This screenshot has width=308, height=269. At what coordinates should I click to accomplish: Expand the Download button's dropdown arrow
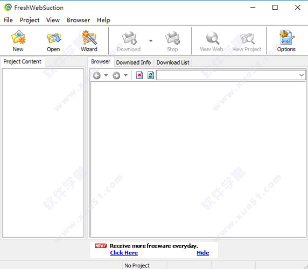151,40
